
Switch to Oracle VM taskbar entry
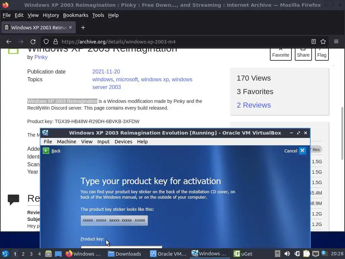(168, 254)
